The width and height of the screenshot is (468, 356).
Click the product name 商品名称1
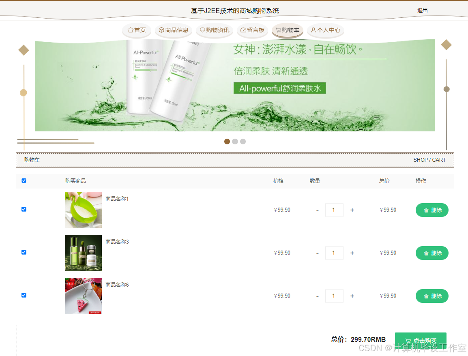tap(117, 199)
